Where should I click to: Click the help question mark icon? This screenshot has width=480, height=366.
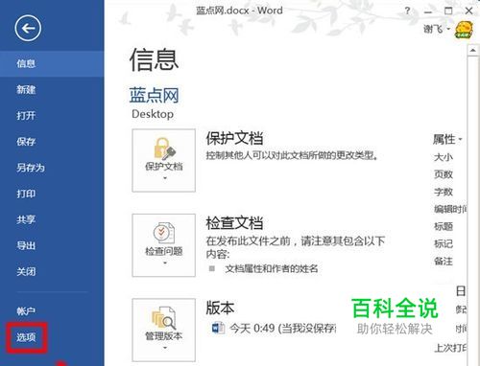tap(407, 11)
